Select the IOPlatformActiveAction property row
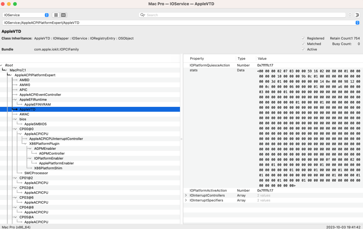 pyautogui.click(x=273, y=190)
